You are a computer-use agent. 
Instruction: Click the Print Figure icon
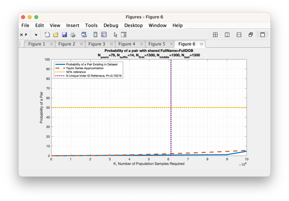[x=73, y=35]
